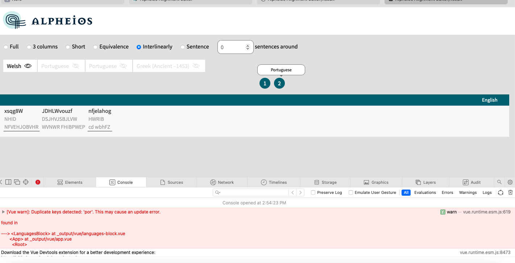Switch to the Sources tab
515x263 pixels.
click(171, 182)
